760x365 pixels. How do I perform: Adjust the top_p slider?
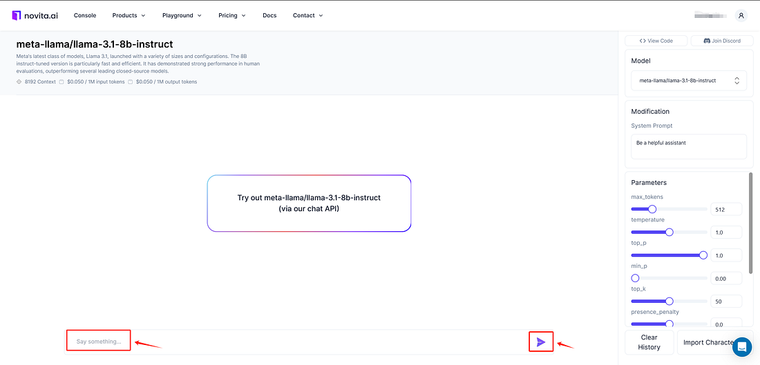[669, 255]
